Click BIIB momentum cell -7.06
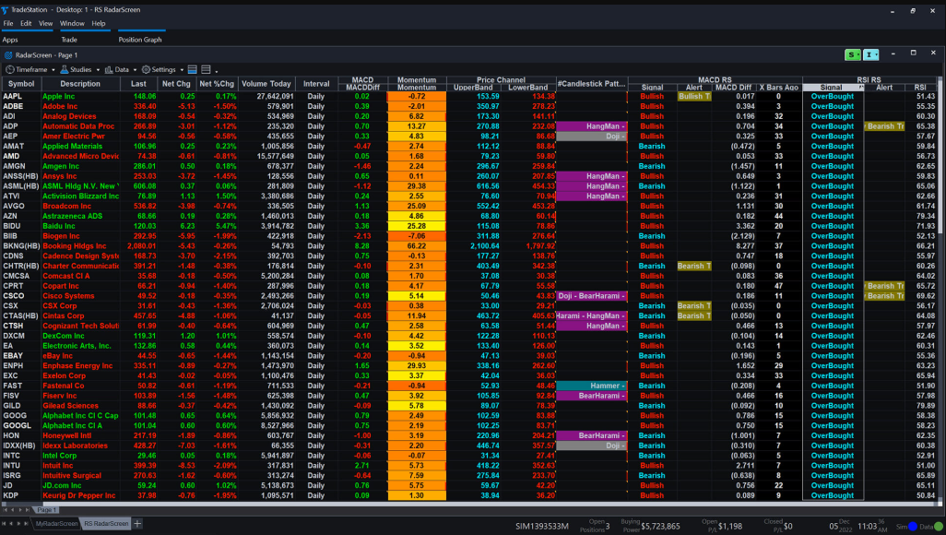946x535 pixels. coord(416,236)
